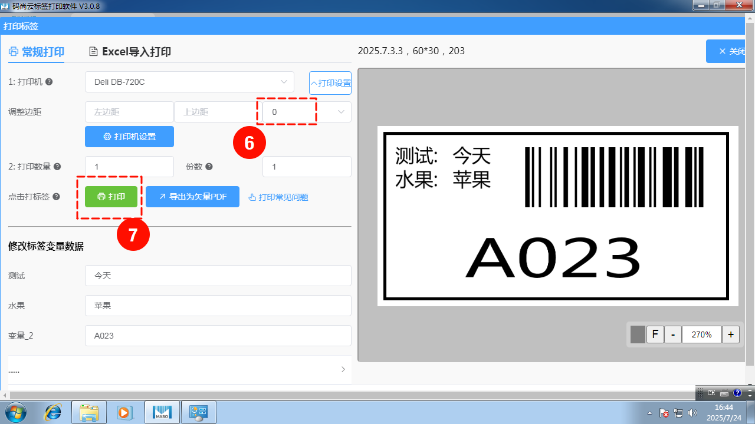Open the margin dropdown showing 0
The image size is (755, 424).
(307, 112)
